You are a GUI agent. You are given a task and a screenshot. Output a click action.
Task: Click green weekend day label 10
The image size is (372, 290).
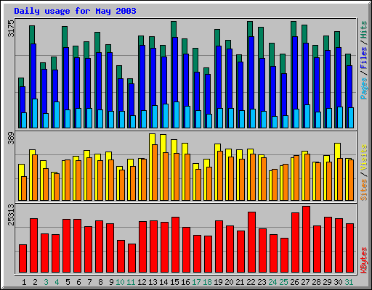120,282
